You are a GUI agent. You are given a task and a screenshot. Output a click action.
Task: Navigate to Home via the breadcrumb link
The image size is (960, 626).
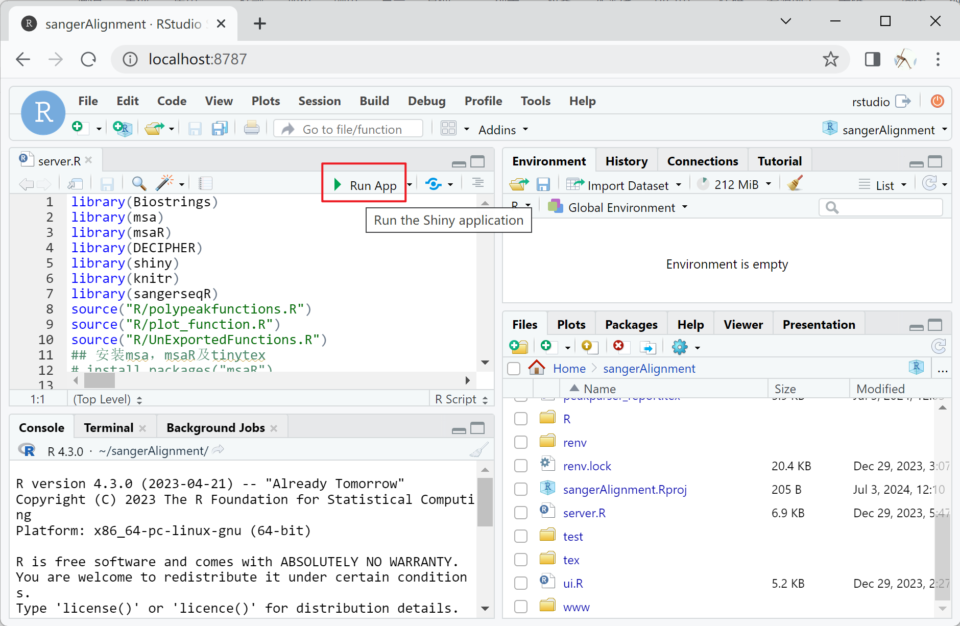point(569,368)
